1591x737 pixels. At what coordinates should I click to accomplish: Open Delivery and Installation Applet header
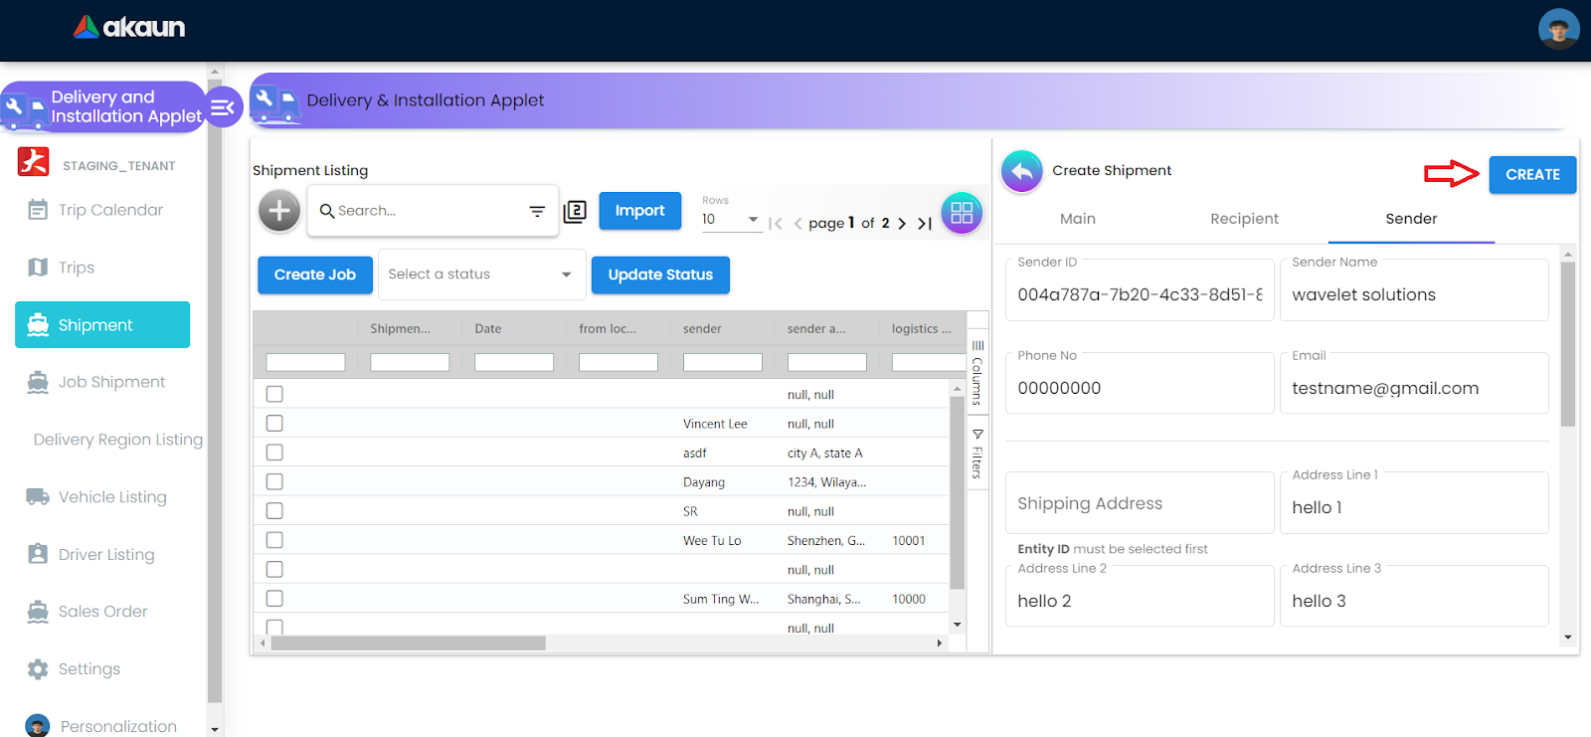click(103, 106)
